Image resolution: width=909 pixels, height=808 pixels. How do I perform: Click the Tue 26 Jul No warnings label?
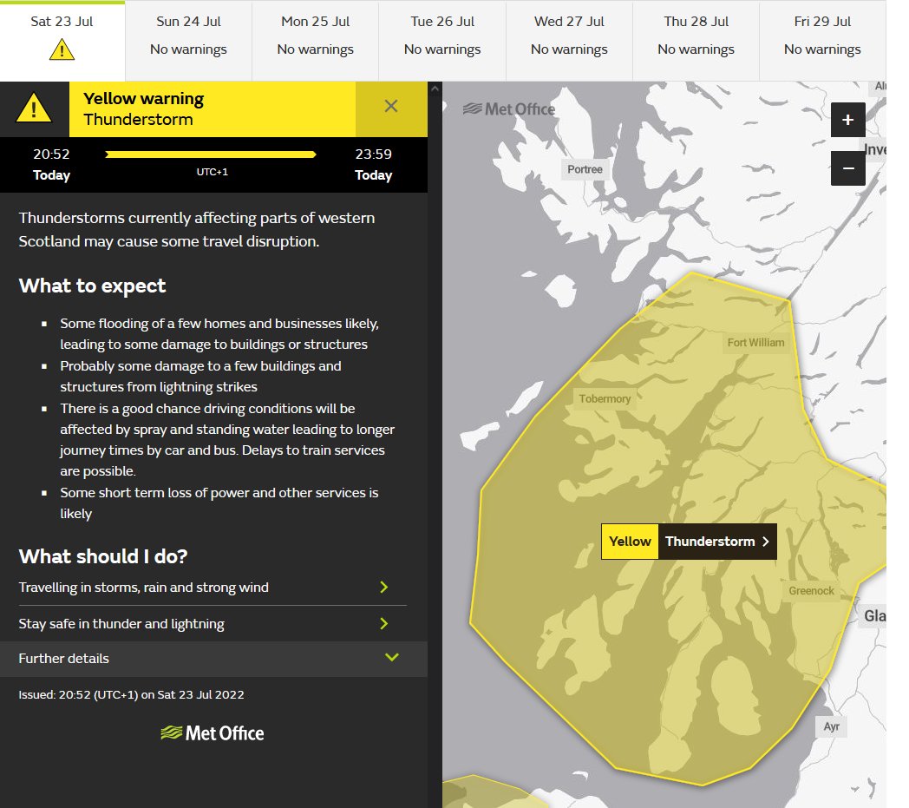tap(441, 49)
